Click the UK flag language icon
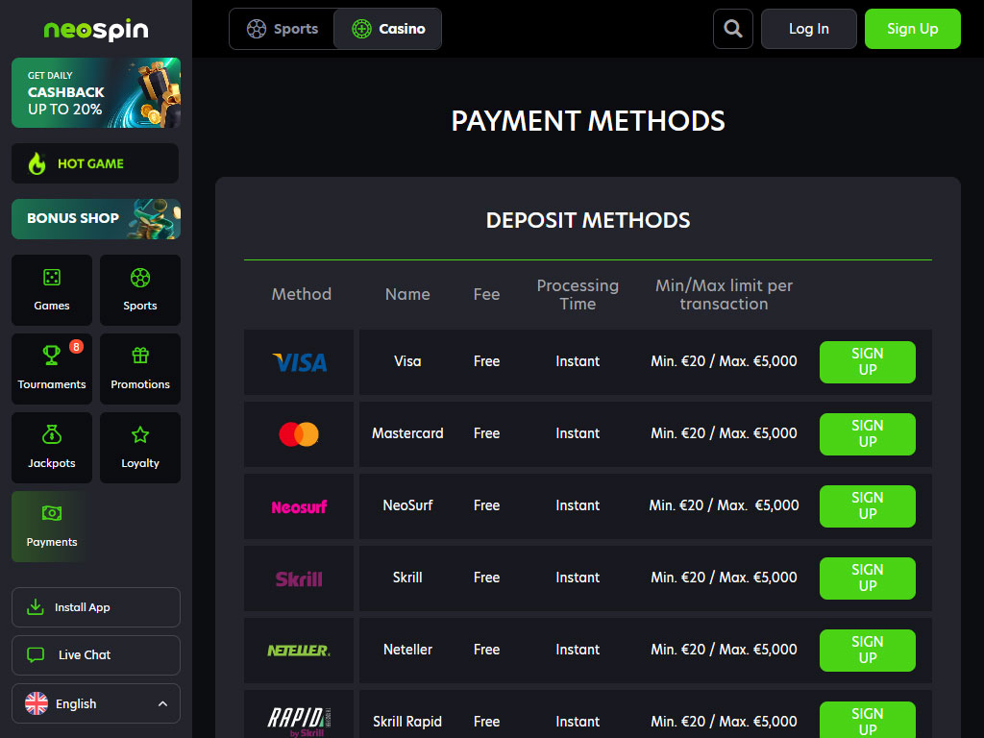Image resolution: width=984 pixels, height=738 pixels. pyautogui.click(x=37, y=703)
